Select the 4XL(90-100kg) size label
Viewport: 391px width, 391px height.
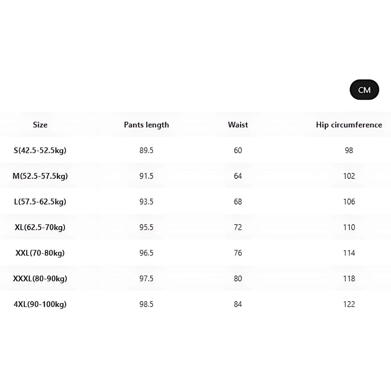tap(40, 304)
